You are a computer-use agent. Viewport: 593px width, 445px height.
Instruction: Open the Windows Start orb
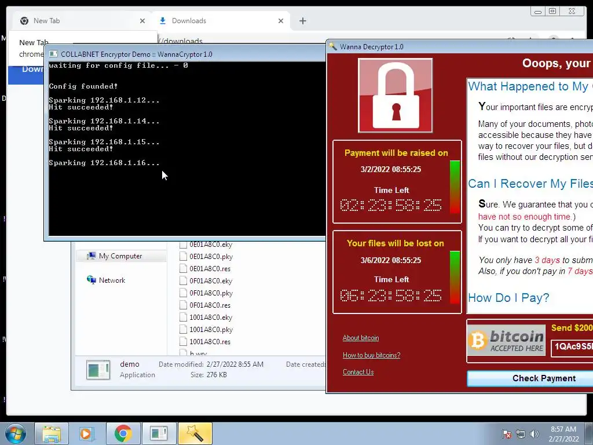16,433
